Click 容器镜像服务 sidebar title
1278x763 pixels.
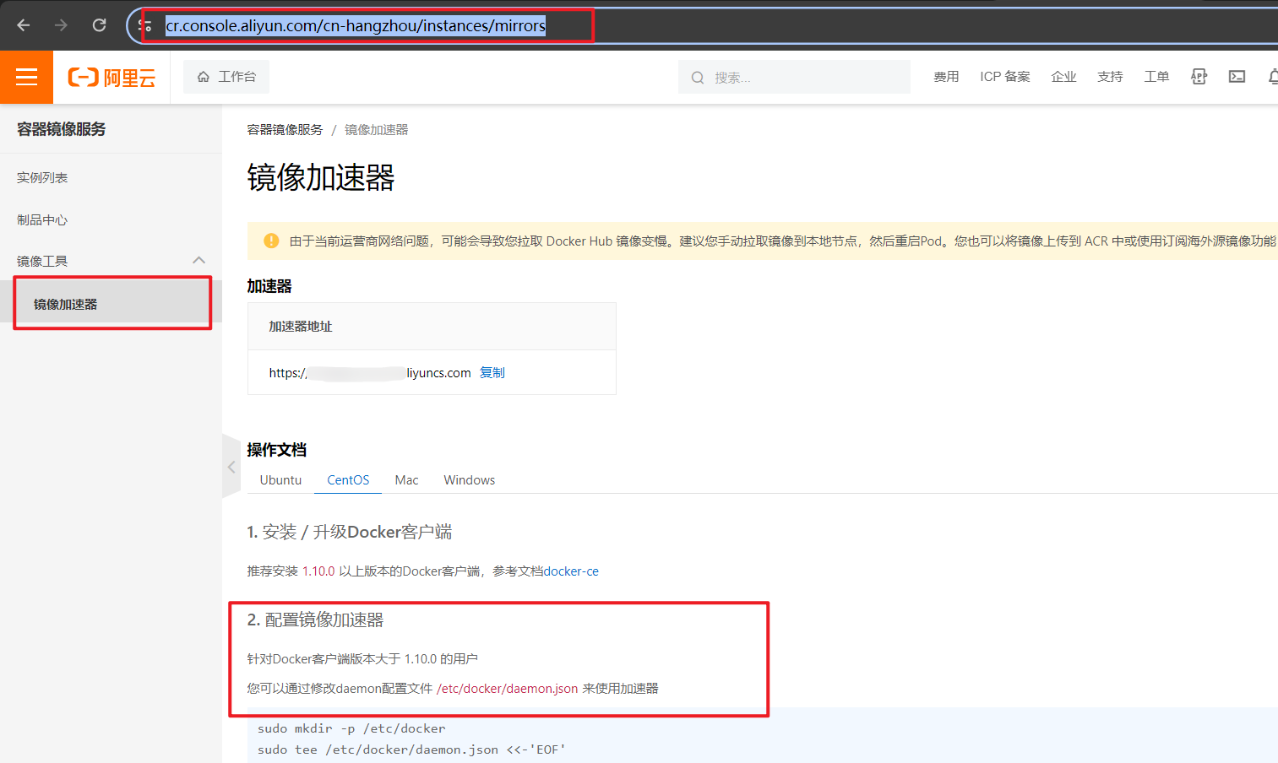click(61, 129)
